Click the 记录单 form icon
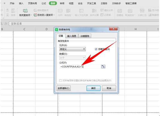 [x=102, y=15]
